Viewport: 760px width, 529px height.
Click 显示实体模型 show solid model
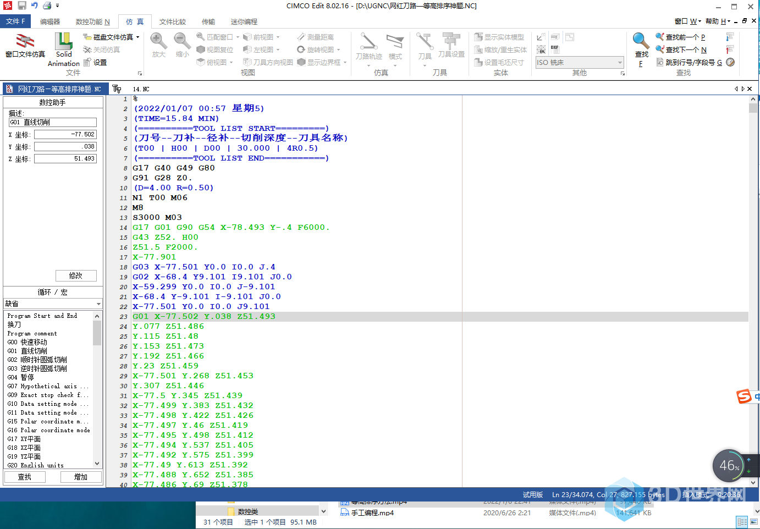499,37
